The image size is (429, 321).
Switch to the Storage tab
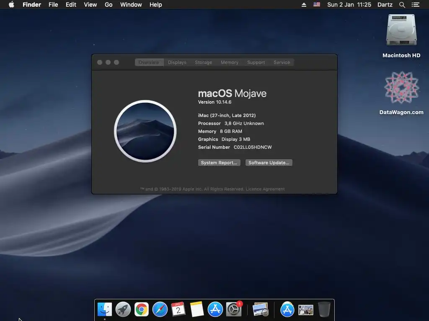click(x=203, y=62)
